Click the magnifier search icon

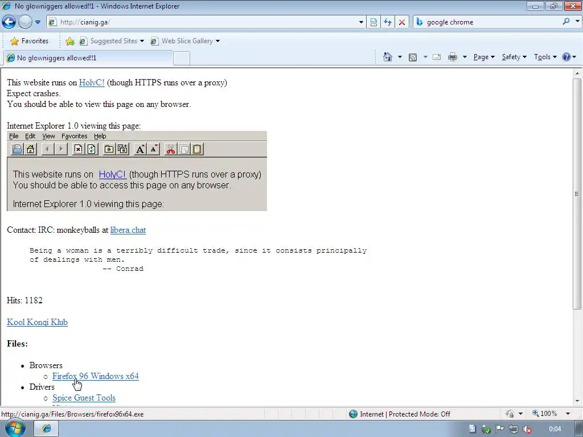[566, 22]
